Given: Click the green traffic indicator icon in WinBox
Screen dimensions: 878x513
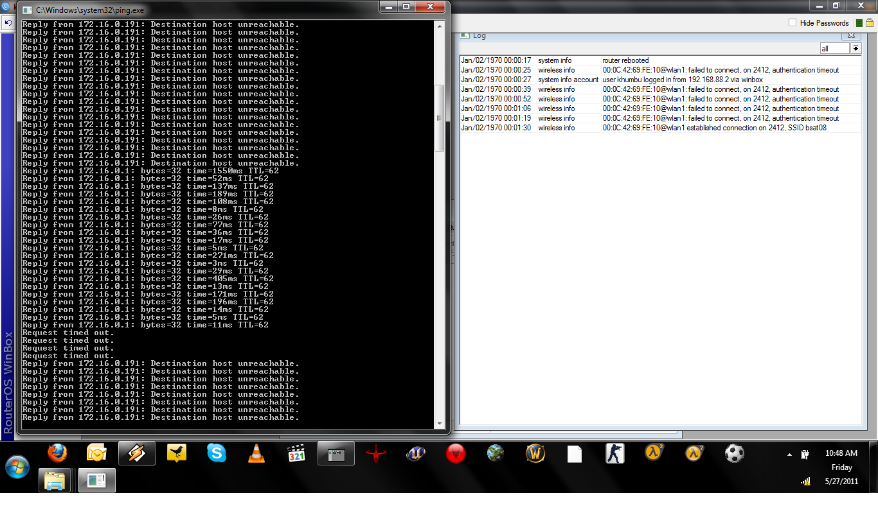Looking at the screenshot, I should pos(859,22).
